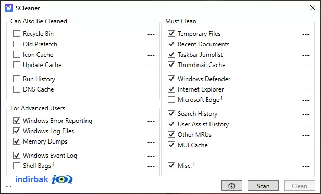321x194 pixels.
Task: Tick the Icon Cache option
Action: click(x=17, y=55)
